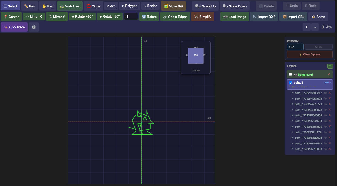This screenshot has height=186, width=337.
Task: Select the Bezier curve tool
Action: [x=150, y=6]
